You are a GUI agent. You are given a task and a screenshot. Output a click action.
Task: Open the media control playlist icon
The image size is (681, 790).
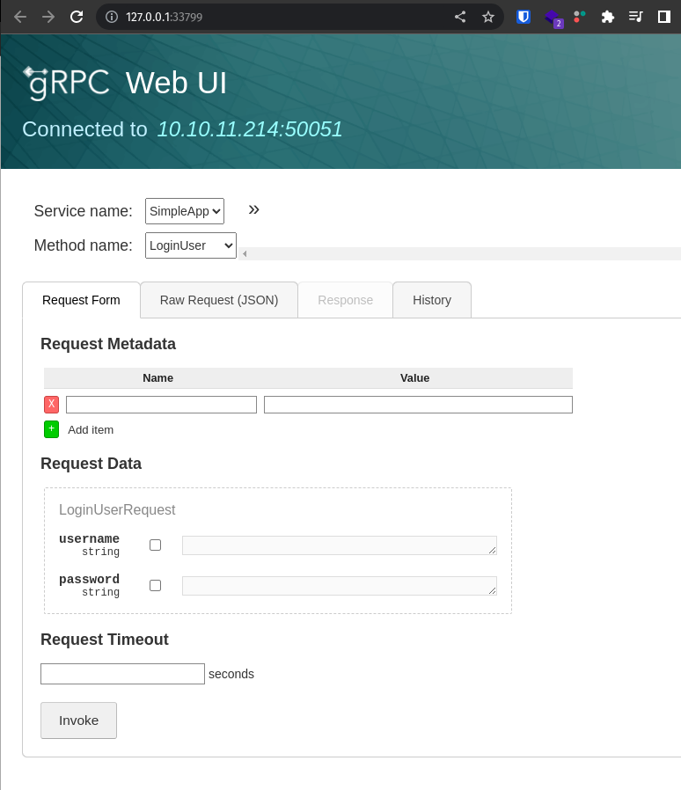[635, 17]
